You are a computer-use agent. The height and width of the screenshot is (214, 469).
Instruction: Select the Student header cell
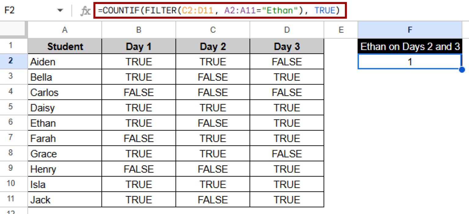click(x=65, y=46)
